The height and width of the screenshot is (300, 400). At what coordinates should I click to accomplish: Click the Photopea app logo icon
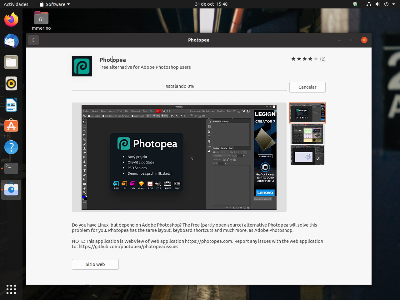point(82,66)
